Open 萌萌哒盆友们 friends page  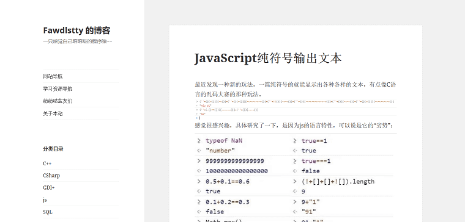(58, 101)
